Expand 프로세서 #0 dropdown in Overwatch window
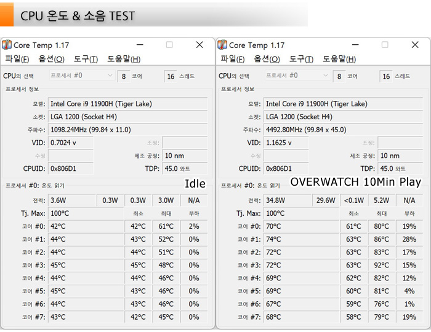Viewport: 431px width, 332px height. tap(297, 76)
